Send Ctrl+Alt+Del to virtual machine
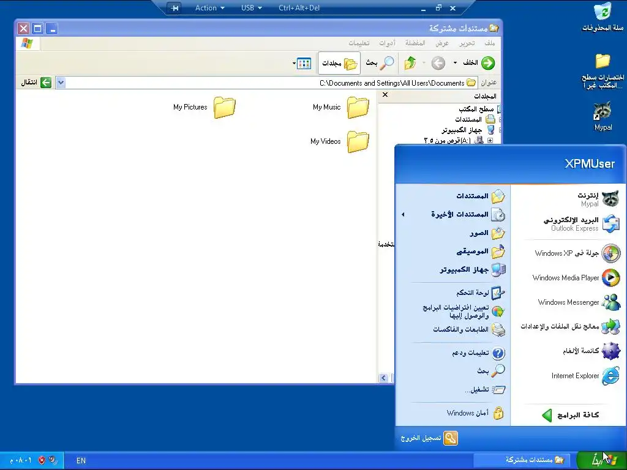This screenshot has width=627, height=470. pyautogui.click(x=299, y=8)
